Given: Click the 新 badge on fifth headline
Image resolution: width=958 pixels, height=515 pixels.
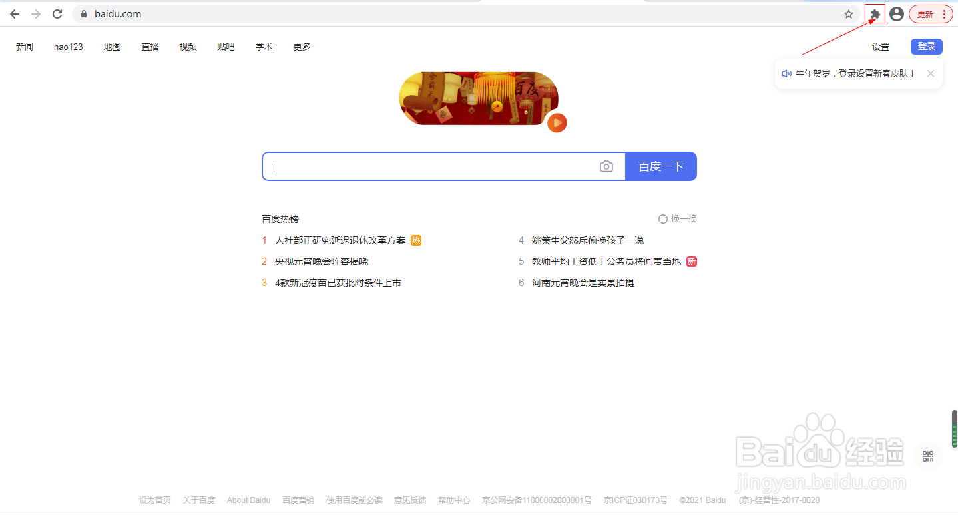Looking at the screenshot, I should tap(692, 261).
